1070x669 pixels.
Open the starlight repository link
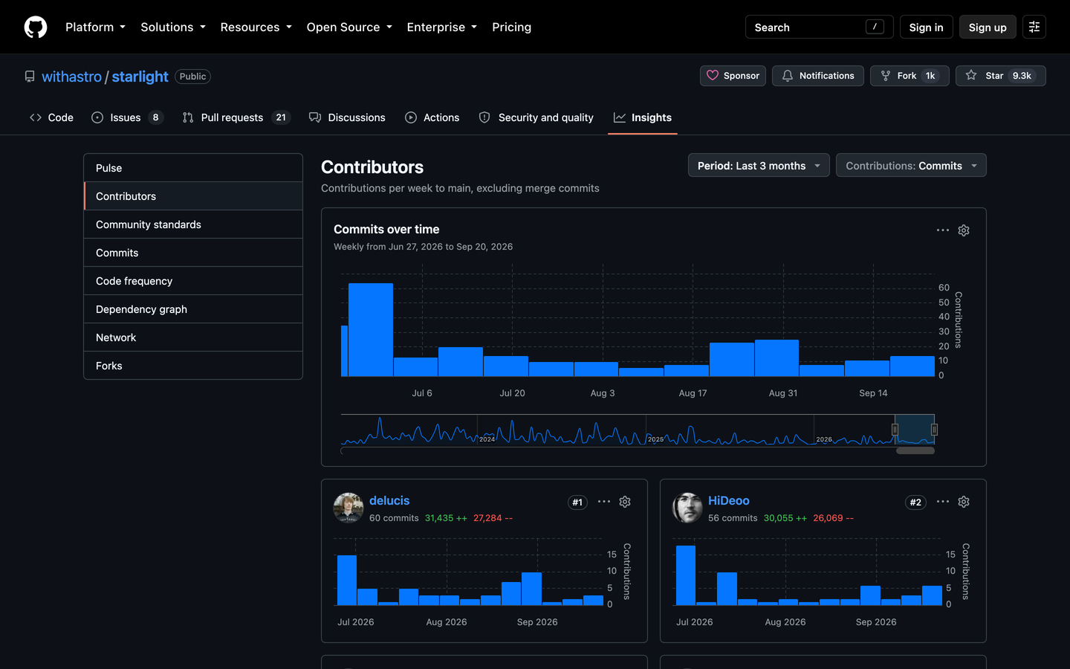[140, 77]
